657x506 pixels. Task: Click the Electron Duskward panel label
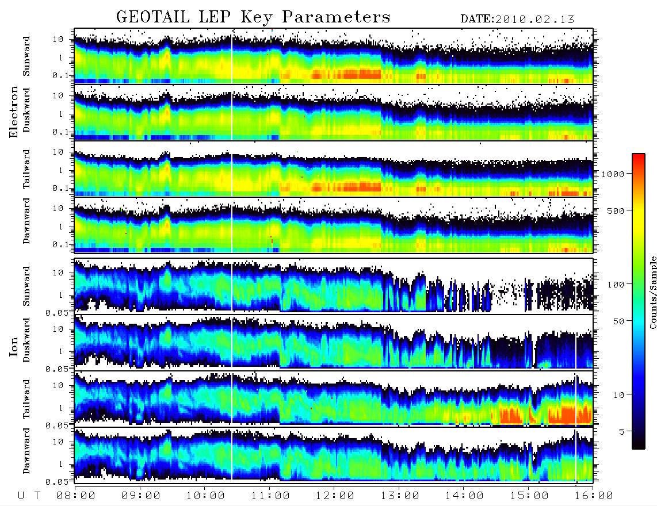[26, 110]
